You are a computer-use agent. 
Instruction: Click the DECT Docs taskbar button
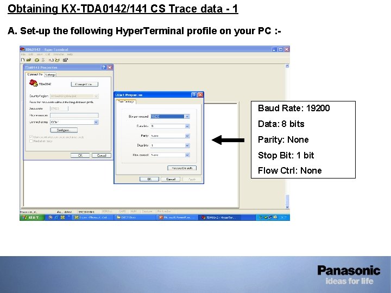pos(135,218)
